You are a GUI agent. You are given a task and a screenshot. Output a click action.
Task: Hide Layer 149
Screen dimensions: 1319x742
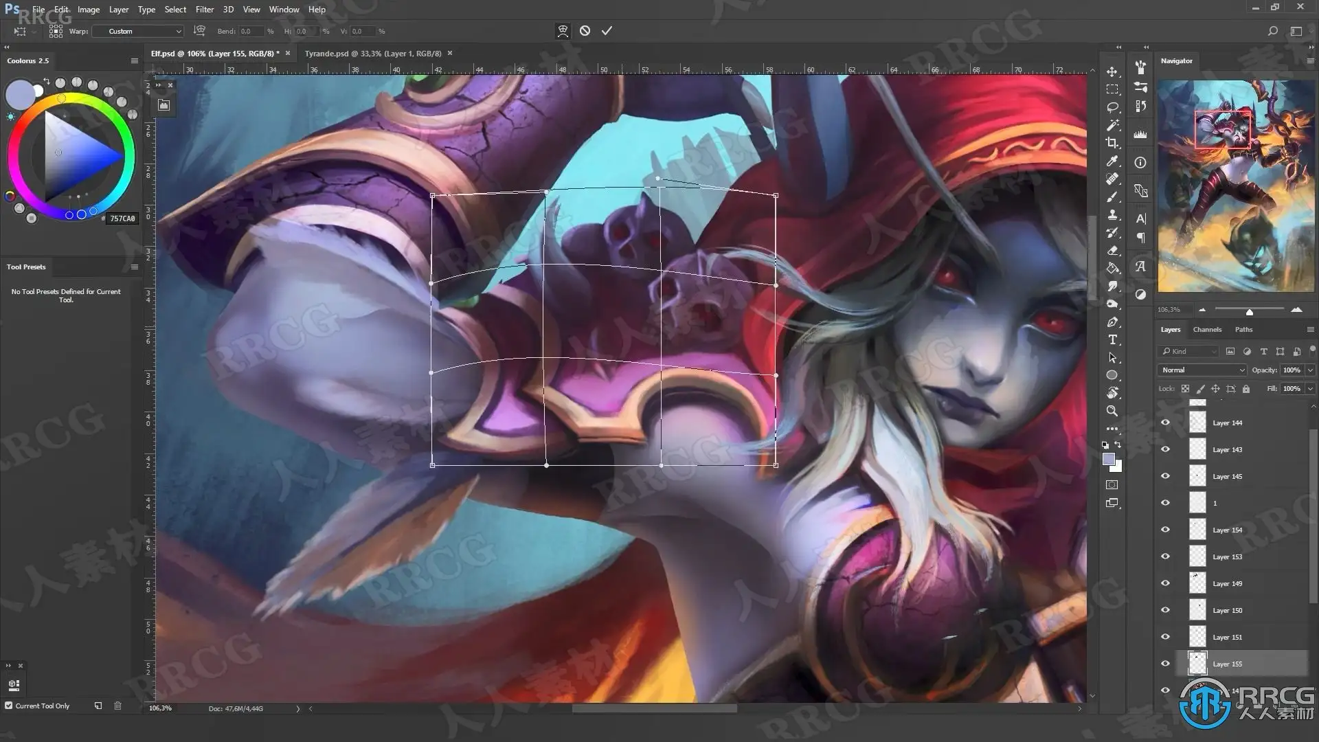pos(1165,583)
